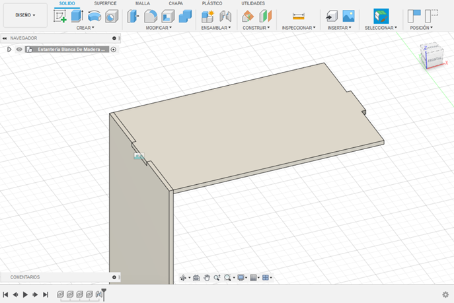Screen dimensions: 454x303
Task: Toggle the Comentarios panel pin button
Action: click(x=114, y=277)
